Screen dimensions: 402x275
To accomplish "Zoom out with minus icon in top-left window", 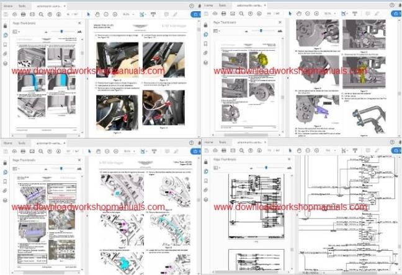I will click(106, 14).
